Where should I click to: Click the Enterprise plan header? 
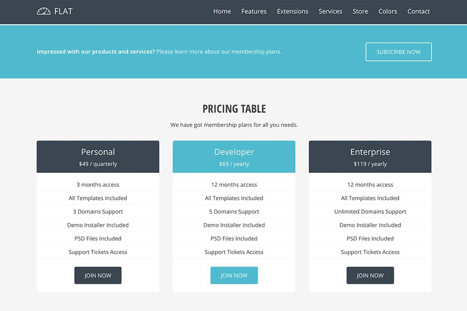(370, 157)
